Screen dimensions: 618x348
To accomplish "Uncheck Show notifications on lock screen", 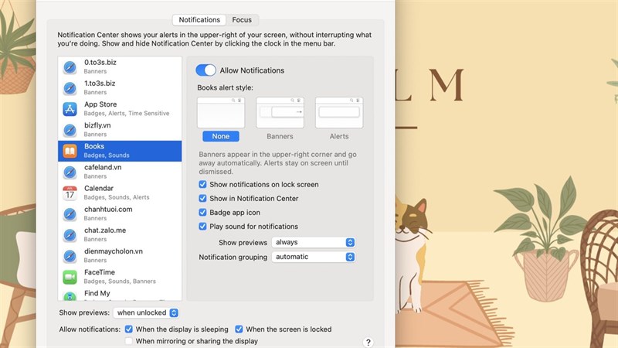I will point(202,184).
